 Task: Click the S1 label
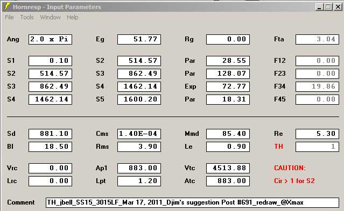click(11, 61)
